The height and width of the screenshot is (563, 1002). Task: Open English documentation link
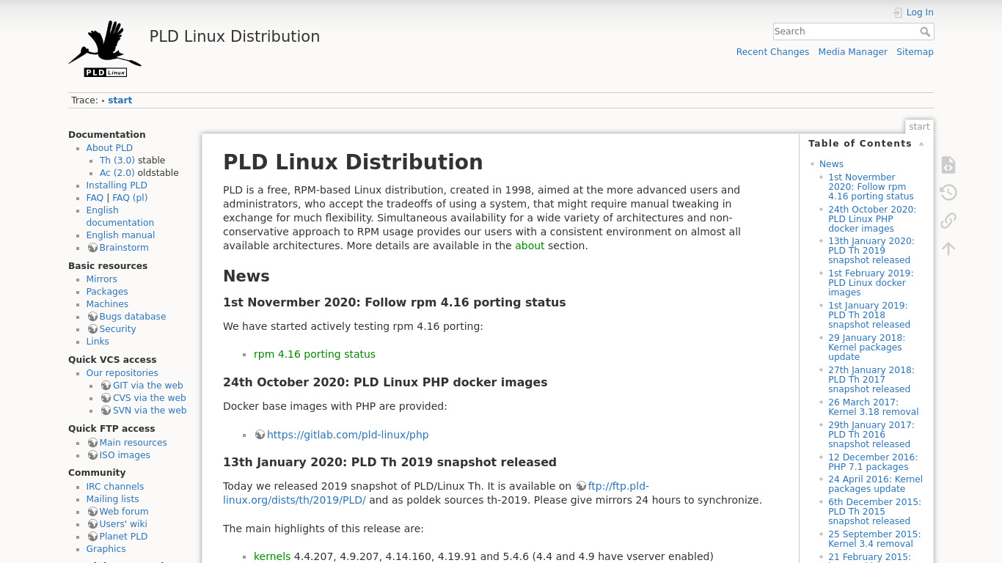[x=120, y=216]
